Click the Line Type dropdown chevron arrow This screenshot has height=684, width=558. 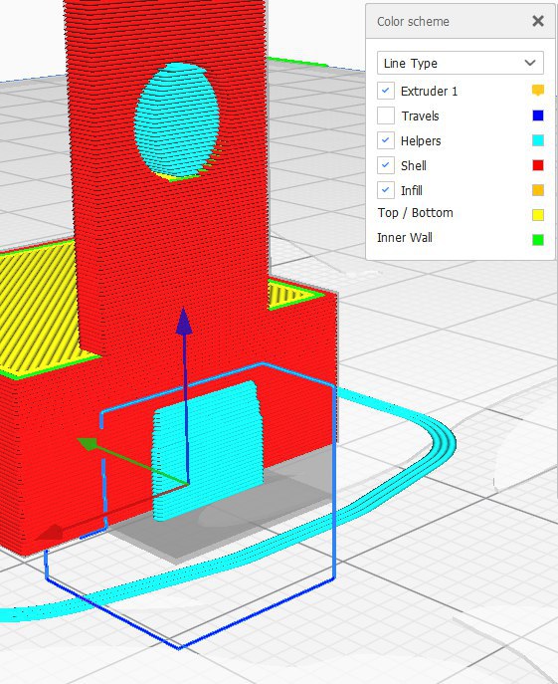pos(530,63)
